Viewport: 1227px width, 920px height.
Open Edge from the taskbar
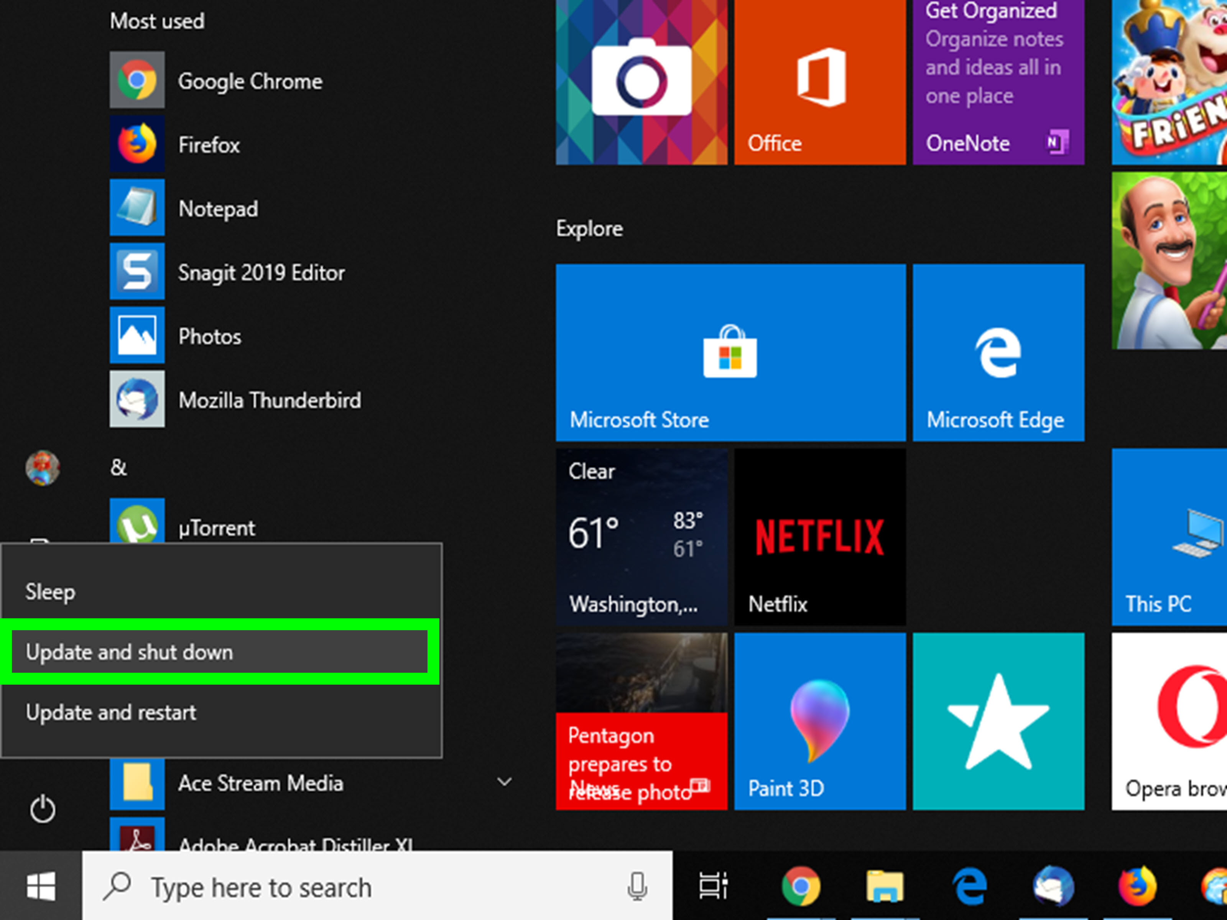tap(969, 886)
